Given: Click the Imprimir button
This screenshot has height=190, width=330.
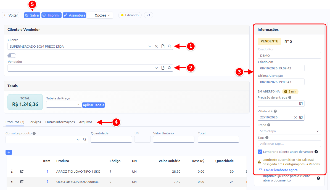Looking at the screenshot, I should click(x=52, y=15).
